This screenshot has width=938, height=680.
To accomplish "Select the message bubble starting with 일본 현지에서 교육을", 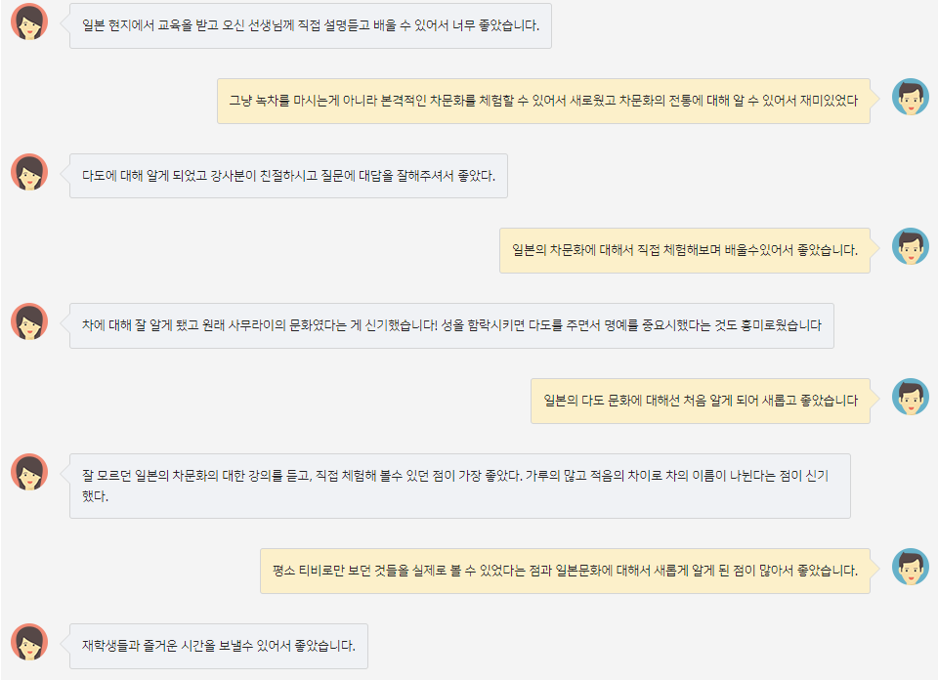I will pos(311,25).
